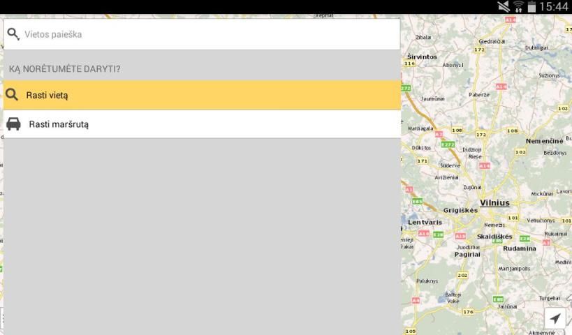
Task: Tap the magnifier icon in the search bar
Action: coord(13,34)
